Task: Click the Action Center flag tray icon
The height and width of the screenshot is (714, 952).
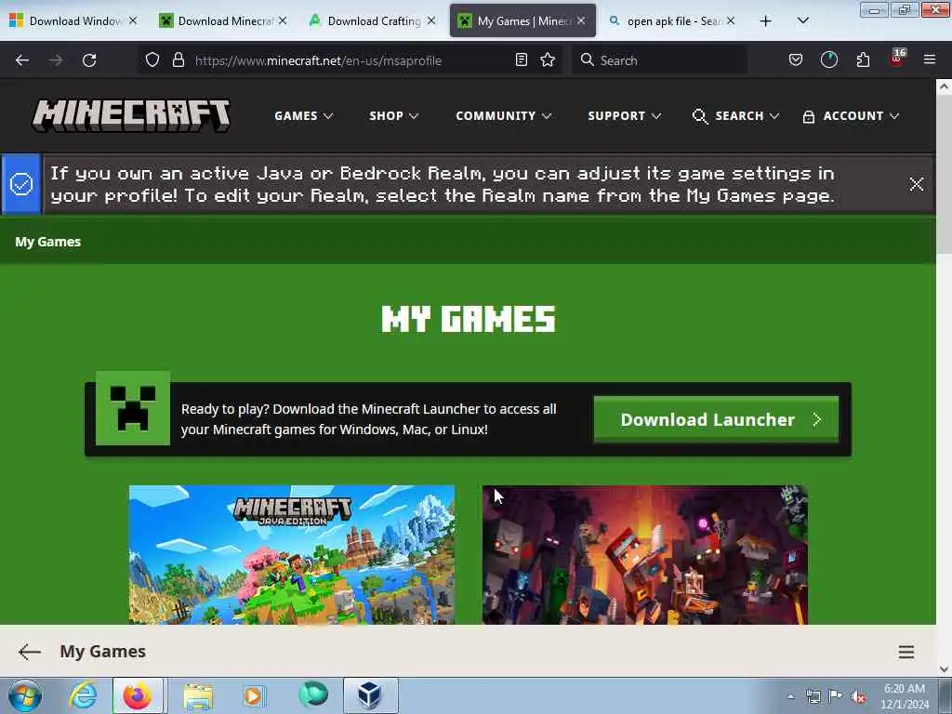Action: click(835, 696)
